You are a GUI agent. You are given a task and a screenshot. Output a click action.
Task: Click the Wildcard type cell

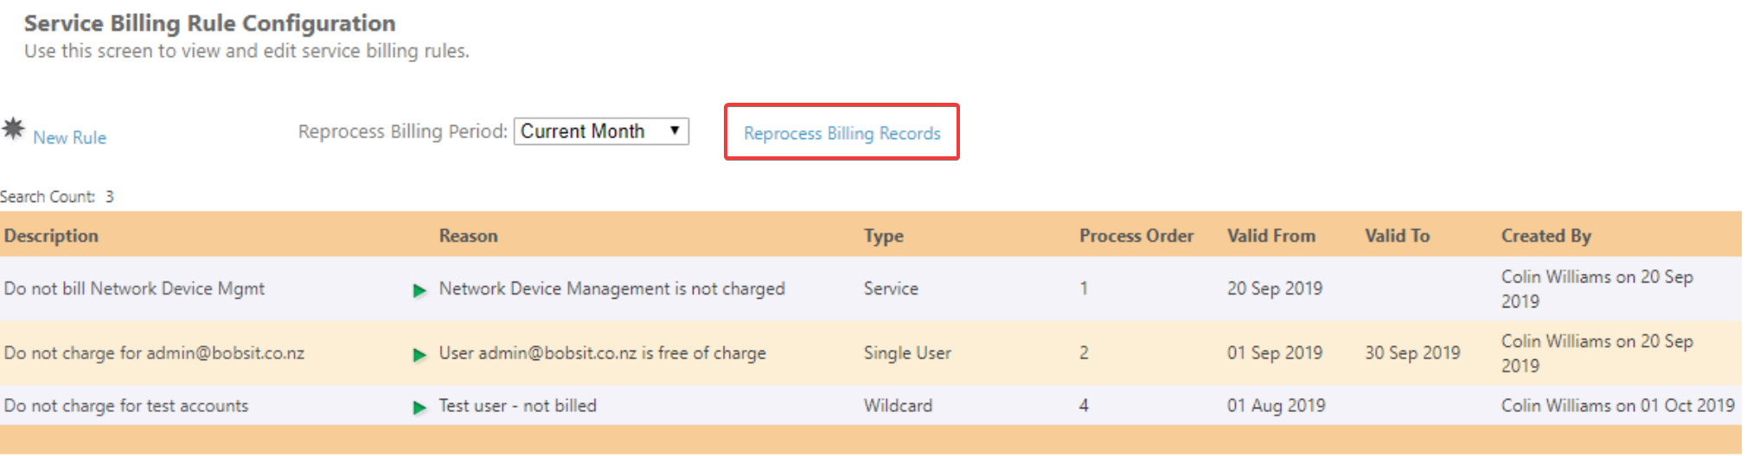click(898, 406)
